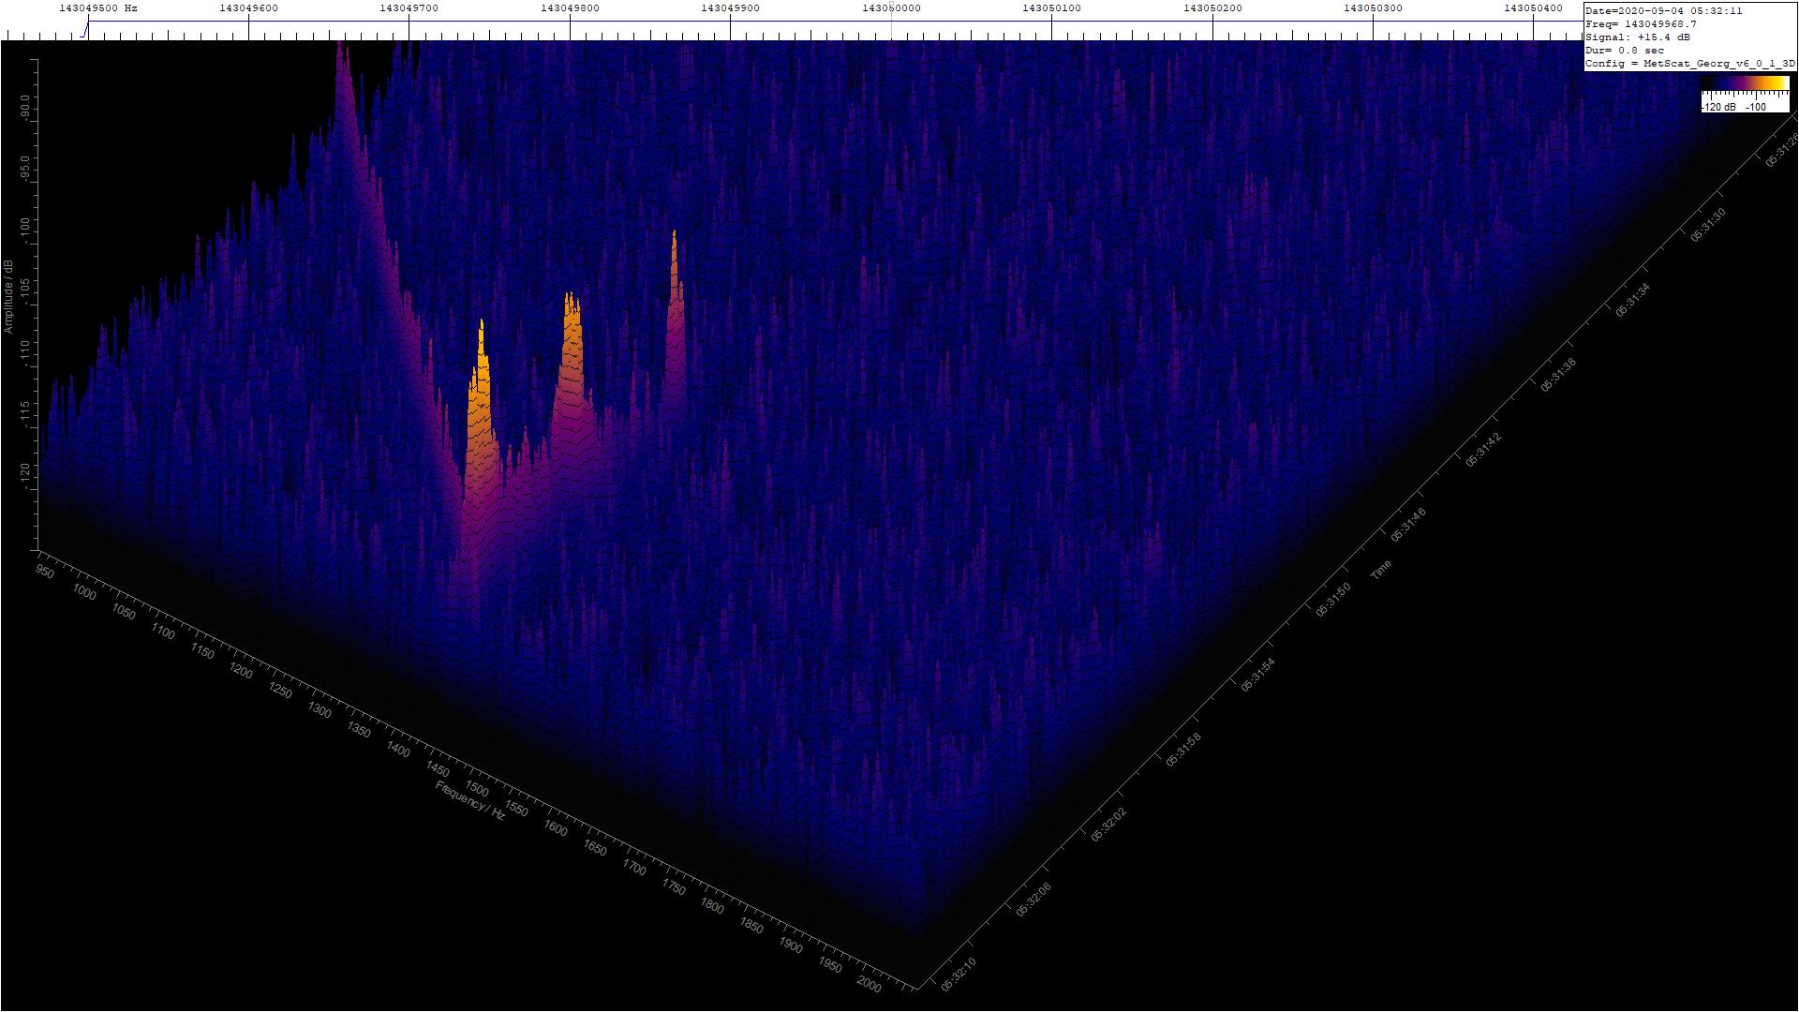The image size is (1799, 1012).
Task: Click the Signal: +15.4 dB readout
Action: pos(1638,37)
